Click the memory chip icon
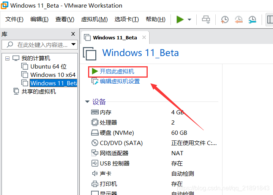Image resolution: width=273 pixels, height=195 pixels. [x=95, y=112]
